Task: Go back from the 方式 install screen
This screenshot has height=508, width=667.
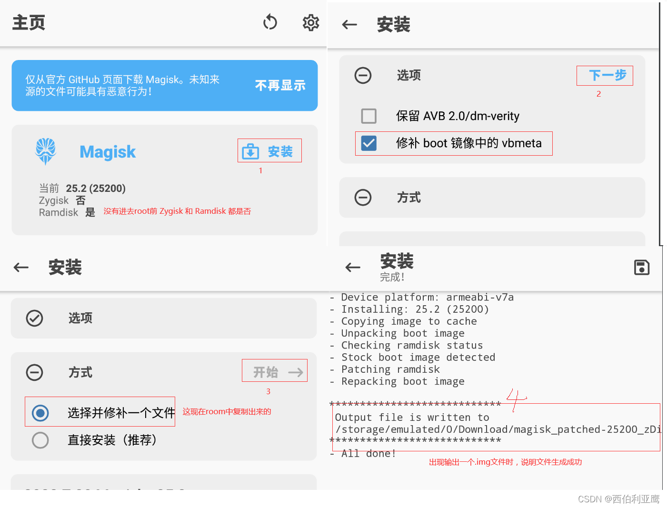Action: pos(21,268)
